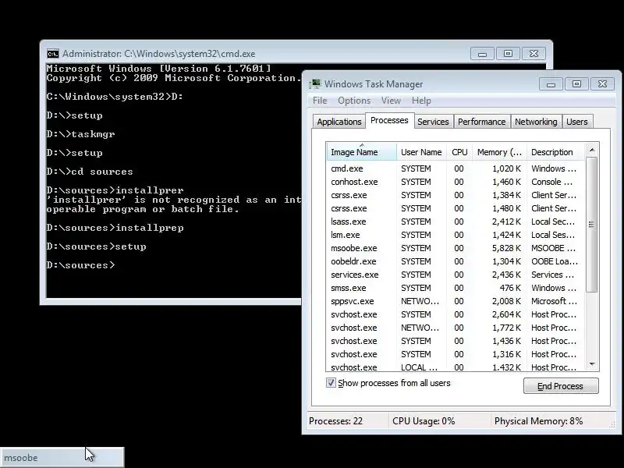Click the cmd.exe title bar icon
This screenshot has width=624, height=468.
coord(52,54)
